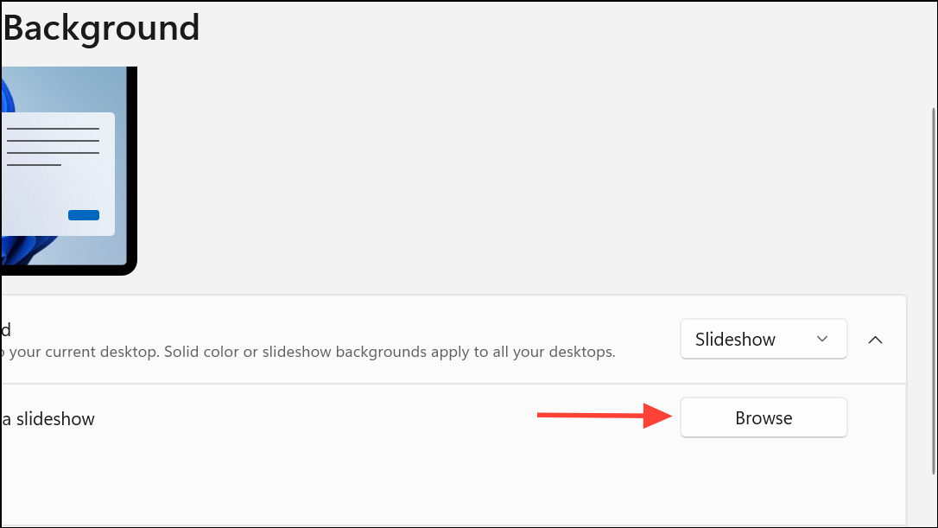Screen dimensions: 938x528
Task: Click the word Slideshow inside the dropdown
Action: [735, 340]
